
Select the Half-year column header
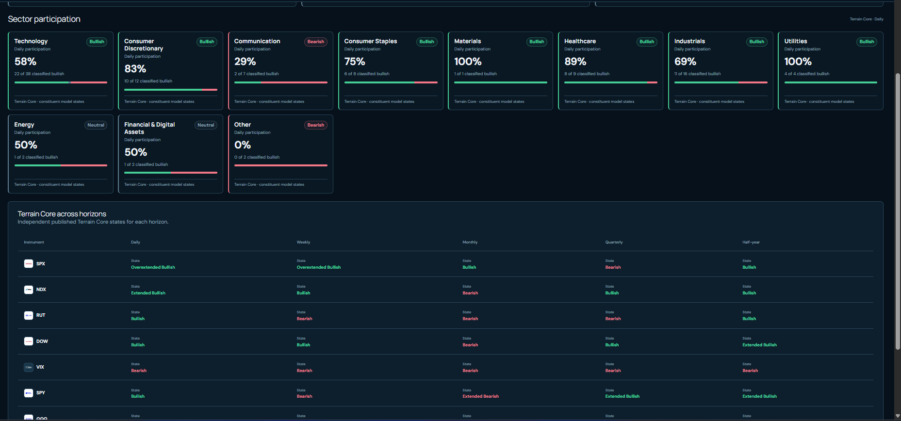751,242
